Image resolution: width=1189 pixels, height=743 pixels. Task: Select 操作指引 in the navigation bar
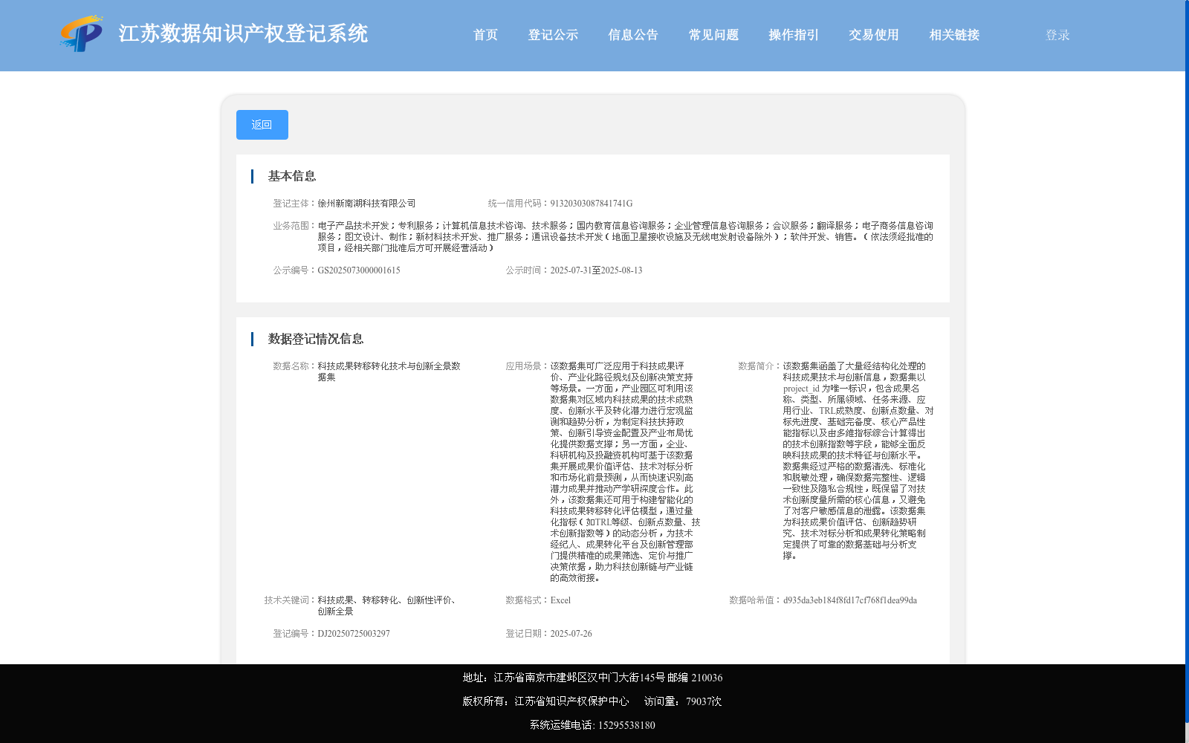point(794,35)
